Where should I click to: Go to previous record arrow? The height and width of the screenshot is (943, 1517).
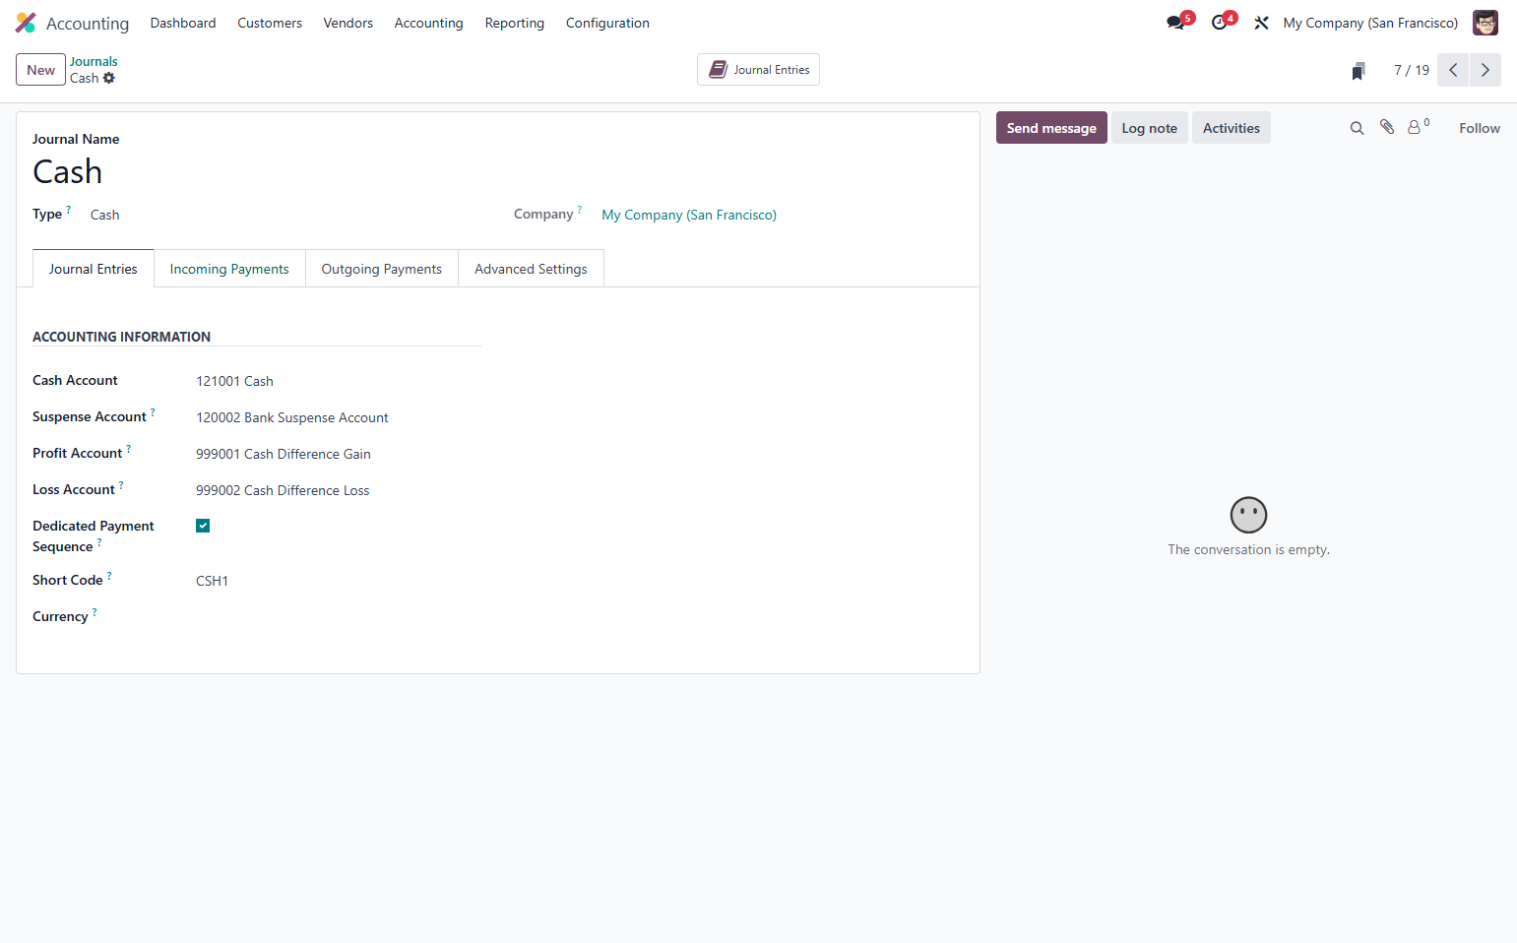coord(1453,70)
